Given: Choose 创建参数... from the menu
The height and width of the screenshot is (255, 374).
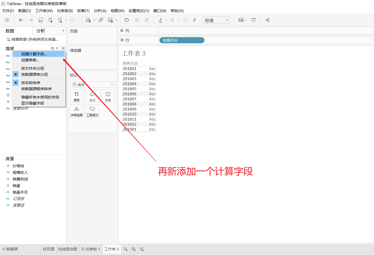Looking at the screenshot, I should point(39,60).
